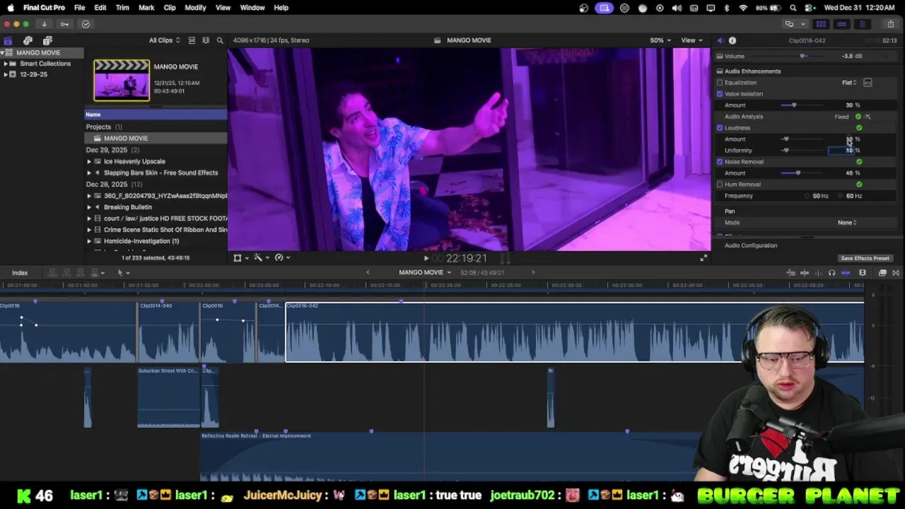Show Libraries sidebar clapper icon

click(x=8, y=41)
